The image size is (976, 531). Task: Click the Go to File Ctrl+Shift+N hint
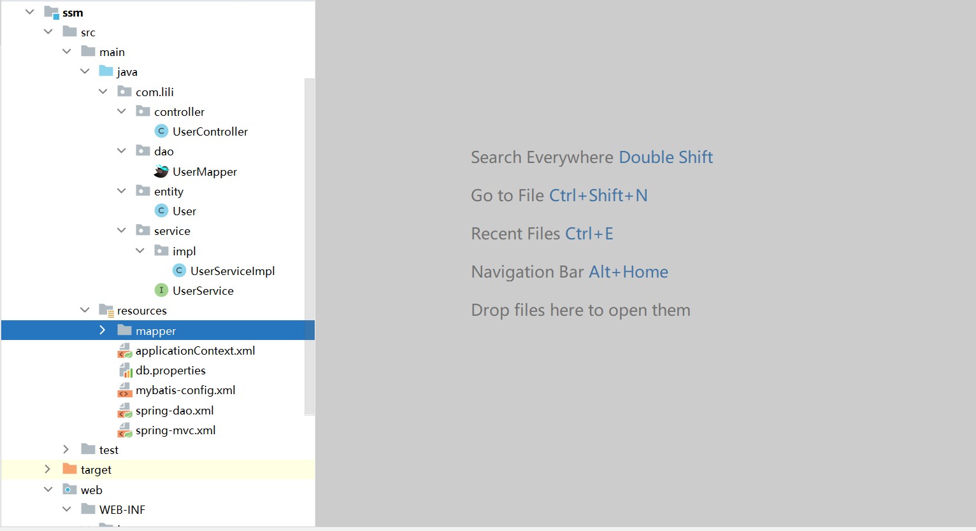click(559, 195)
